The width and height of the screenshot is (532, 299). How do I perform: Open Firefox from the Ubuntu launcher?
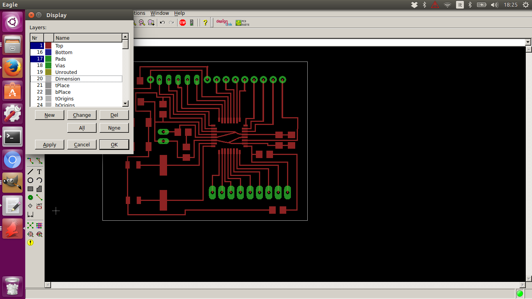tap(12, 68)
